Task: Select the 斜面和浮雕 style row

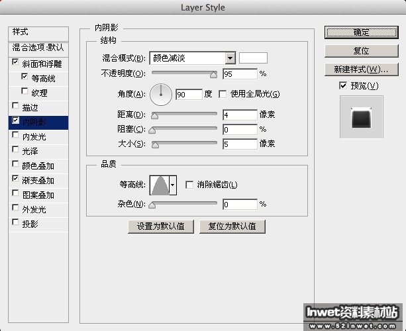Action: tap(38, 64)
